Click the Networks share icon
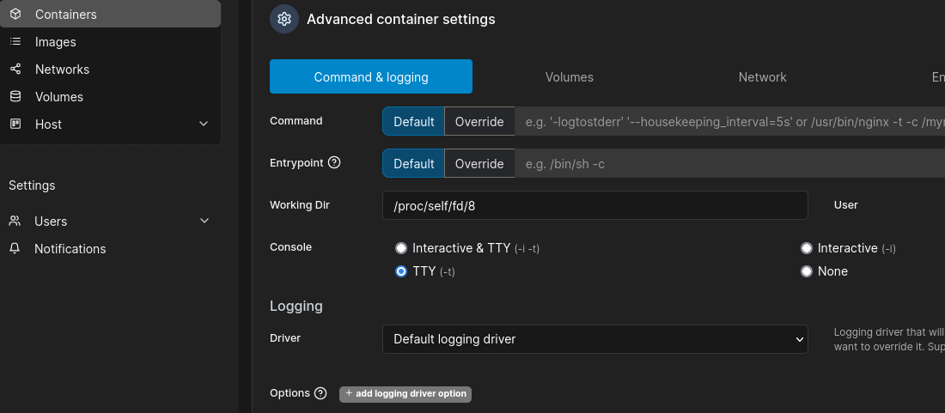 [15, 70]
